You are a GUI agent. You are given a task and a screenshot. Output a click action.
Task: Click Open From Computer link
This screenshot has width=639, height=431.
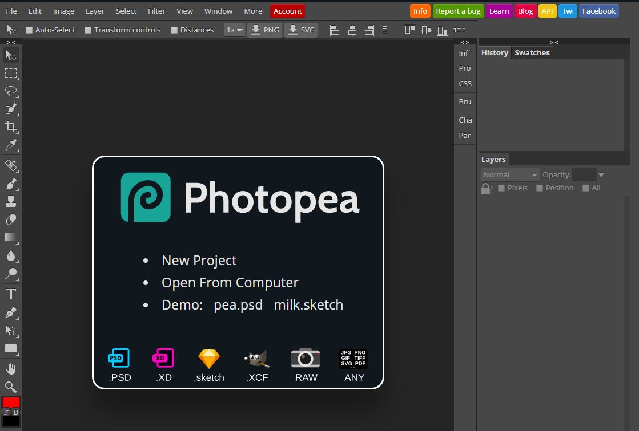pyautogui.click(x=230, y=283)
